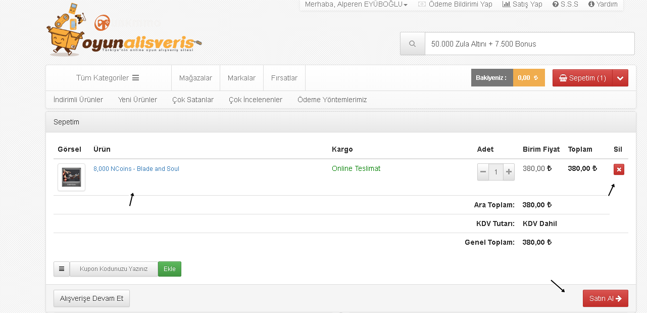Click the quantity field showing 1
Image resolution: width=647 pixels, height=313 pixels.
[x=496, y=172]
